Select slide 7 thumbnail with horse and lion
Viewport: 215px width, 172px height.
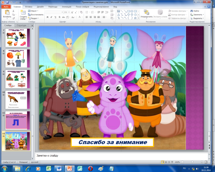18,38
